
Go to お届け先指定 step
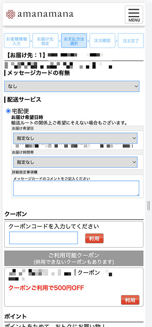45,40
